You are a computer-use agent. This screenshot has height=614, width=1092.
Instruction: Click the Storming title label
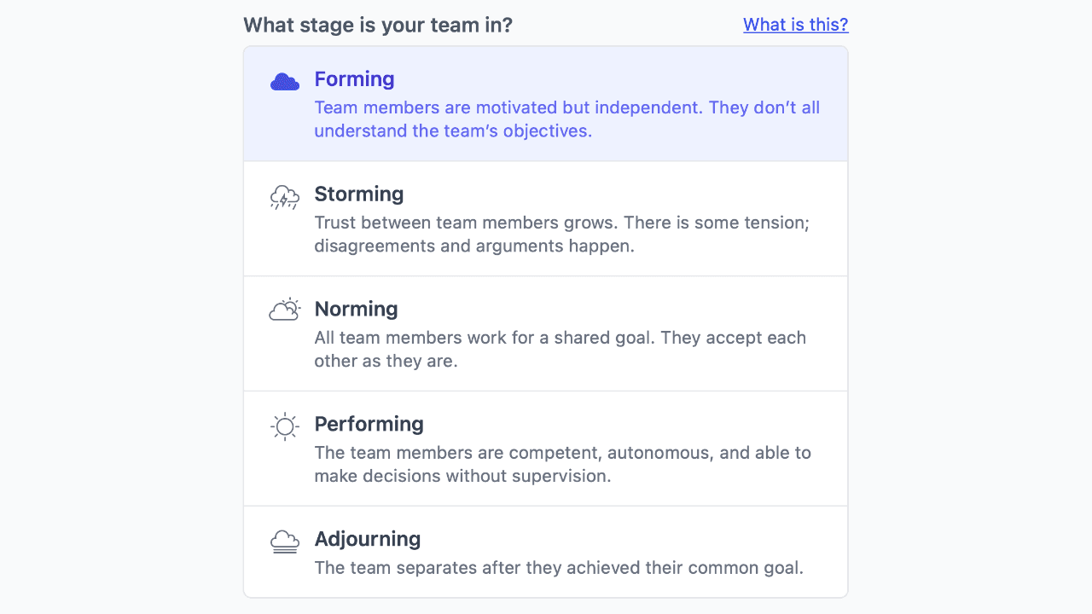[x=358, y=194]
